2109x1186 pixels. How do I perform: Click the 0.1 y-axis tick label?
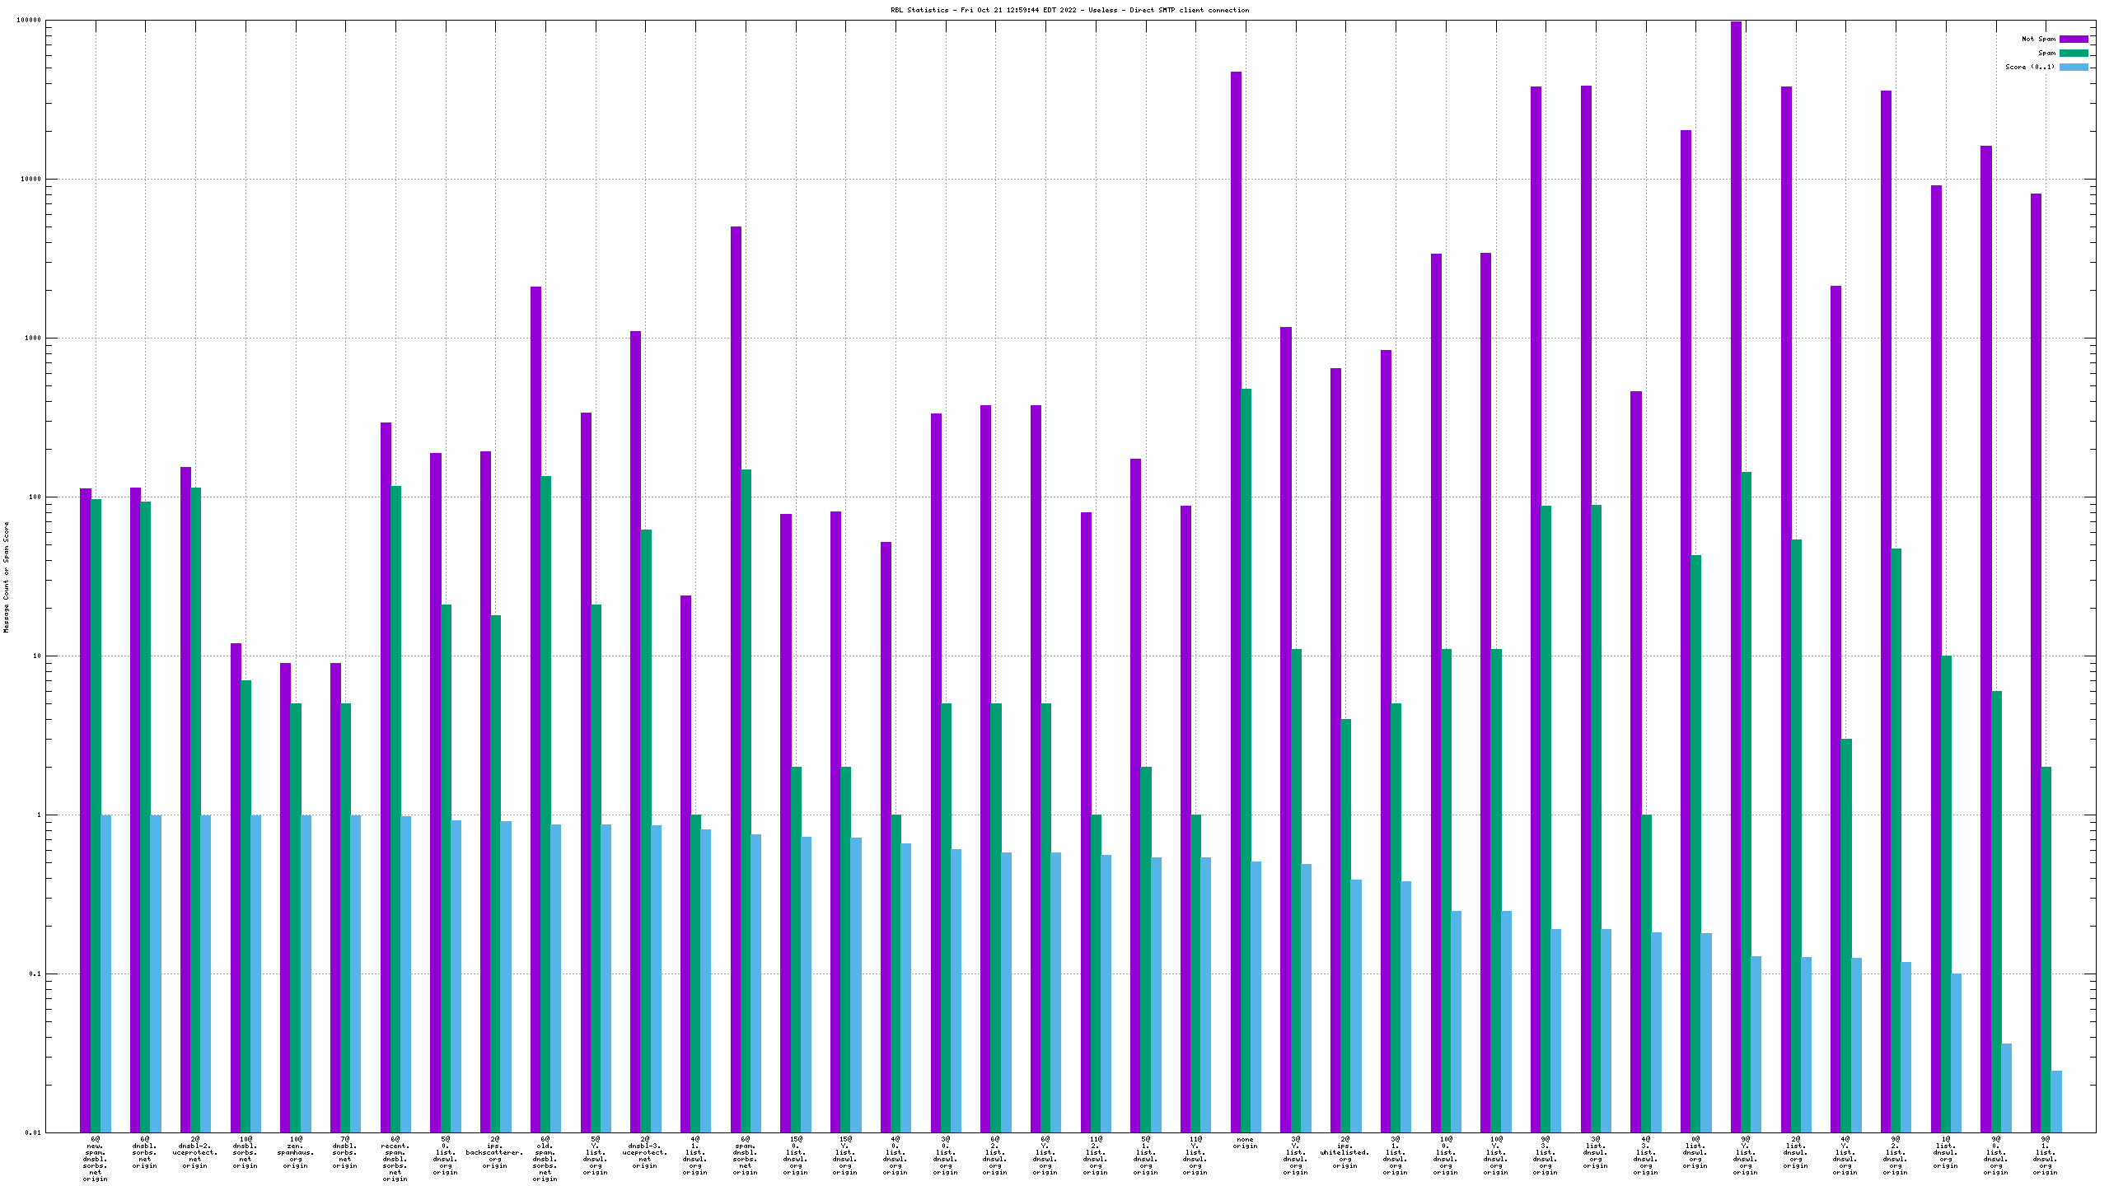coord(35,974)
